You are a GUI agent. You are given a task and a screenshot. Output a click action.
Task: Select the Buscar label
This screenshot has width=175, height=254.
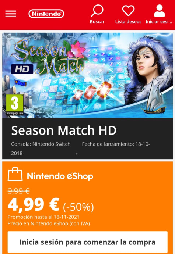tap(97, 22)
